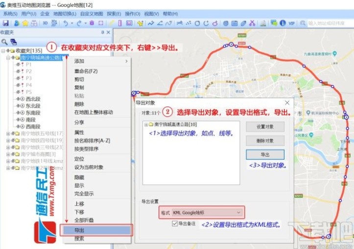This screenshot has height=249, width=354.
Task: Click the buildings toolbar icon
Action: 263,23
